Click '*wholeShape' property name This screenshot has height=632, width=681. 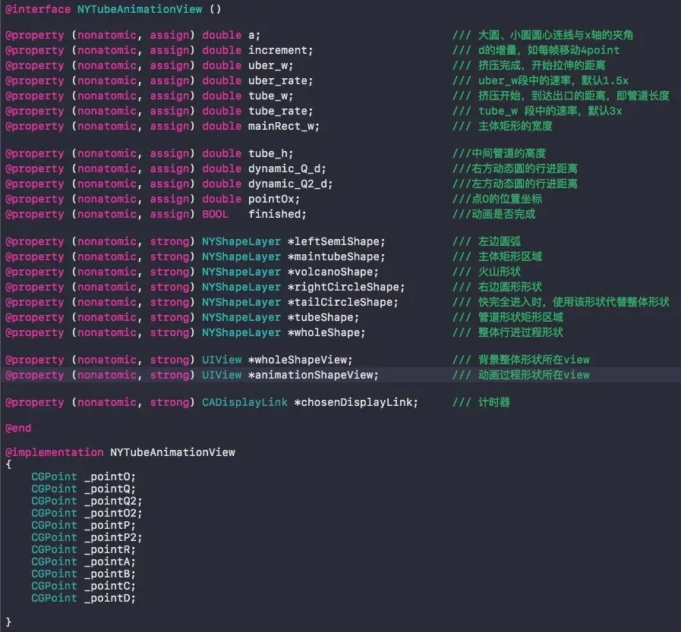323,333
